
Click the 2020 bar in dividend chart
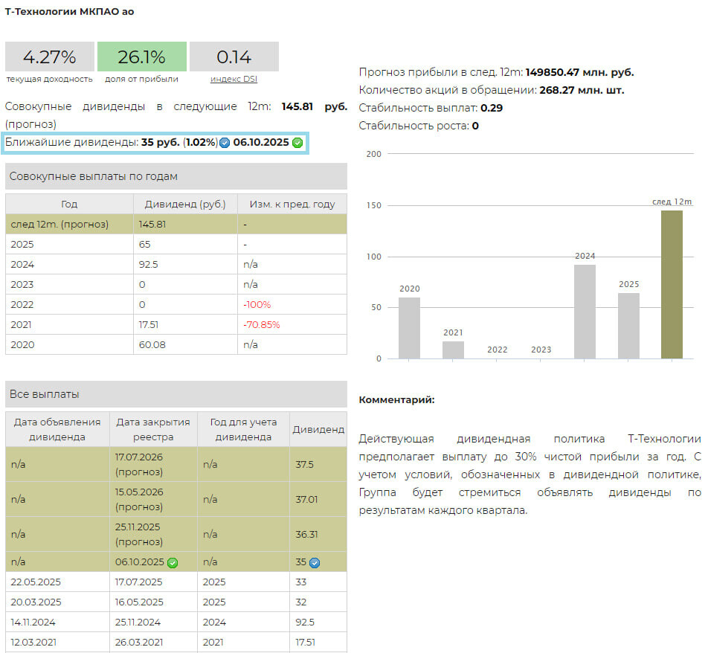[409, 327]
